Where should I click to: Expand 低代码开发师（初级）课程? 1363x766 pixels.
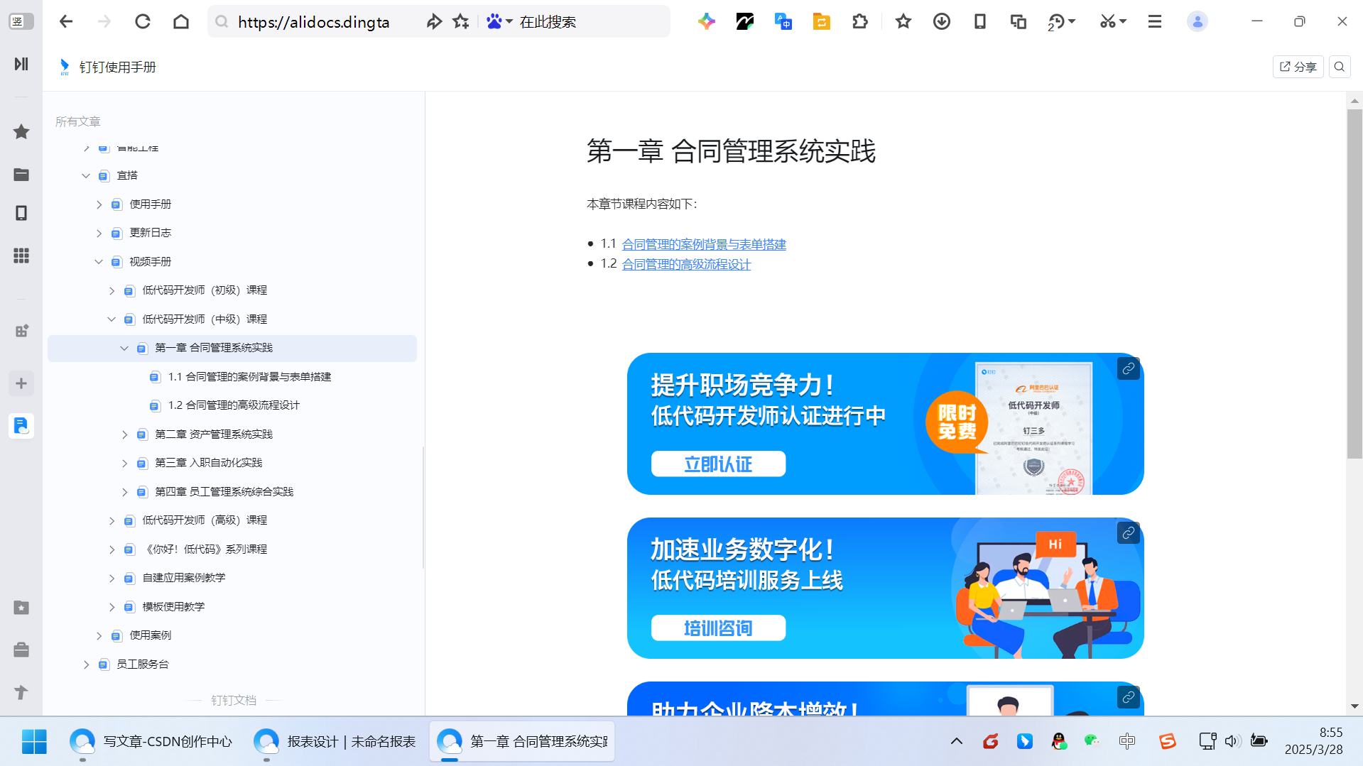[x=112, y=290]
